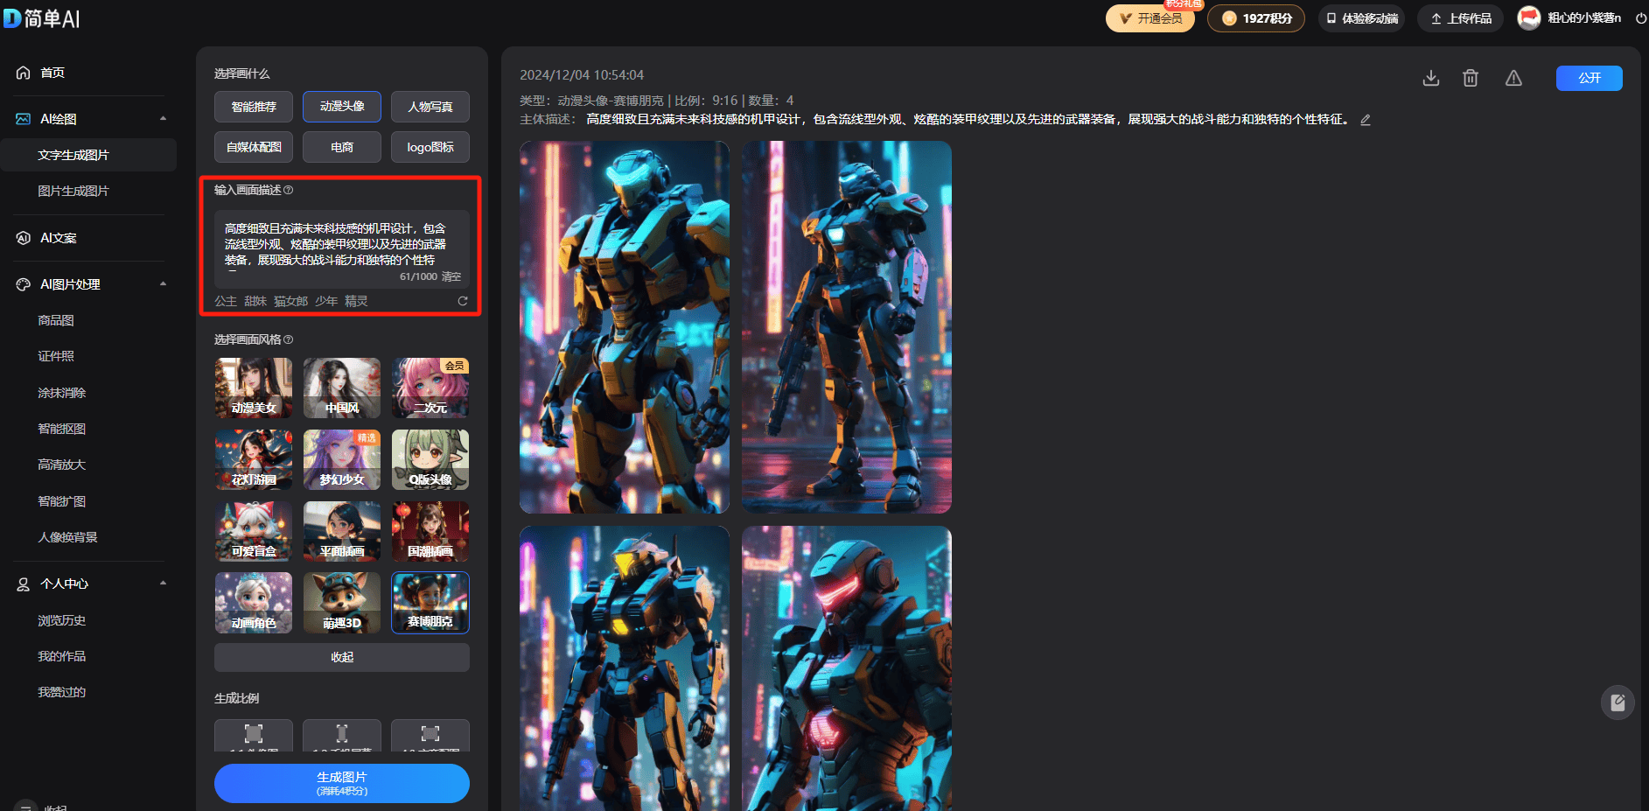
Task: Click the blue 公开 button
Action: pos(1589,78)
